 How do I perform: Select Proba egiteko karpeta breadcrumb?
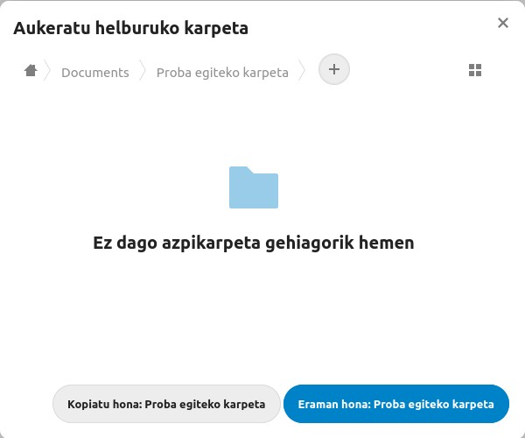point(222,72)
